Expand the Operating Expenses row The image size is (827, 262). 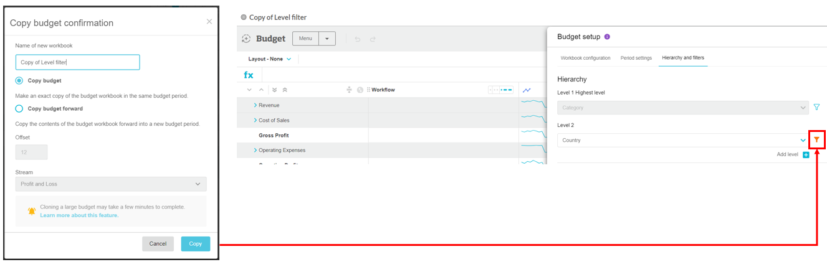[x=256, y=150]
